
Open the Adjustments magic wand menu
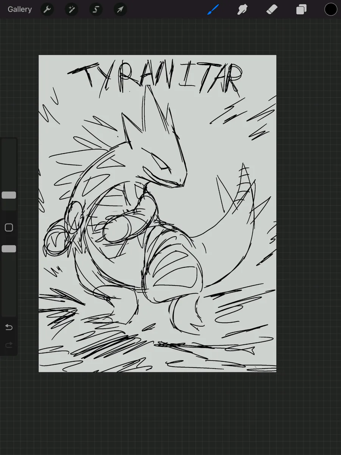pos(71,9)
